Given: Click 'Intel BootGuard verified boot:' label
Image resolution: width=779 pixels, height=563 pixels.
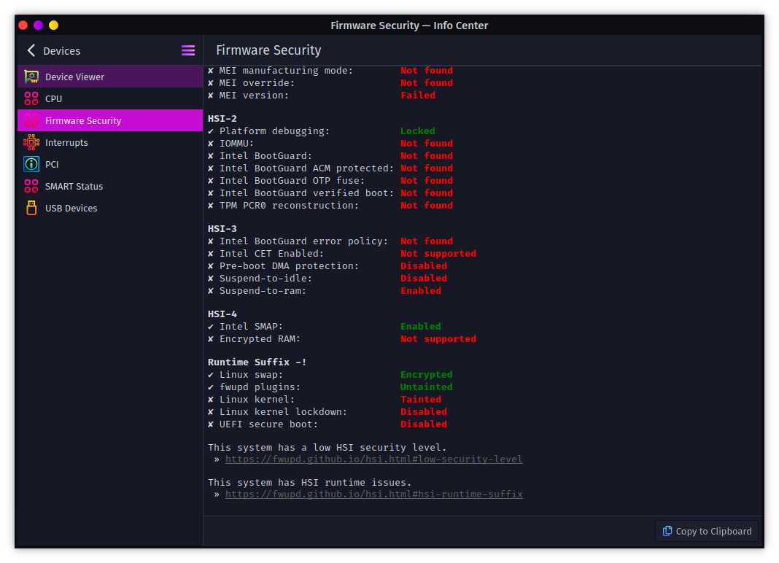Looking at the screenshot, I should [306, 193].
